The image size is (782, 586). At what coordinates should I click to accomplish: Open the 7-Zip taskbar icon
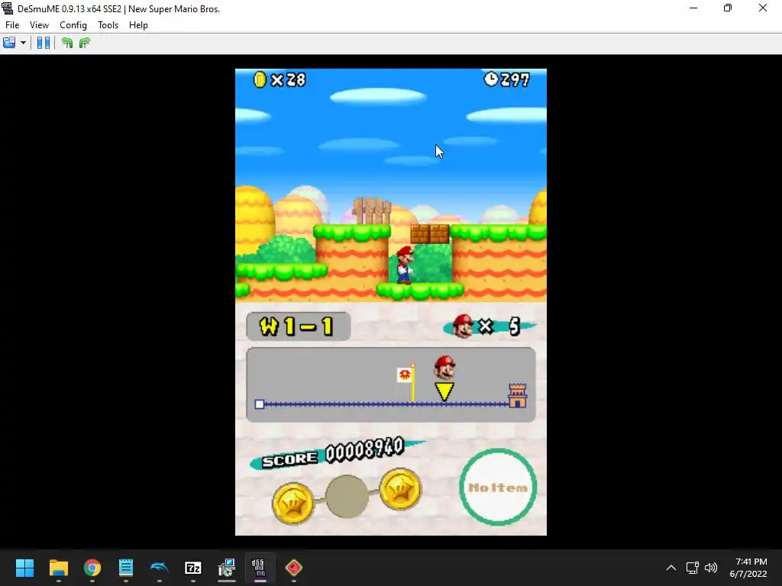point(193,568)
